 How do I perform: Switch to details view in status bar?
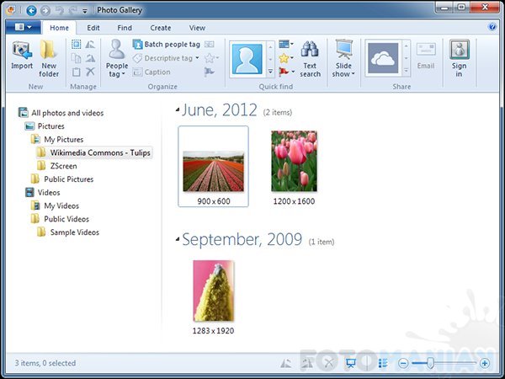click(383, 363)
